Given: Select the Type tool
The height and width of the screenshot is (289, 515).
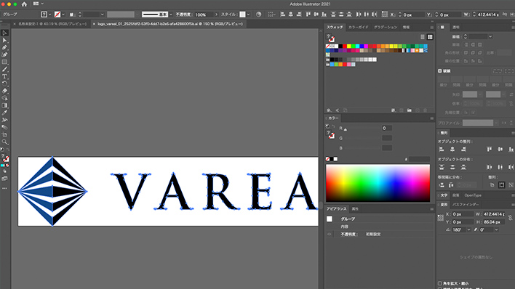Looking at the screenshot, I should [4, 76].
